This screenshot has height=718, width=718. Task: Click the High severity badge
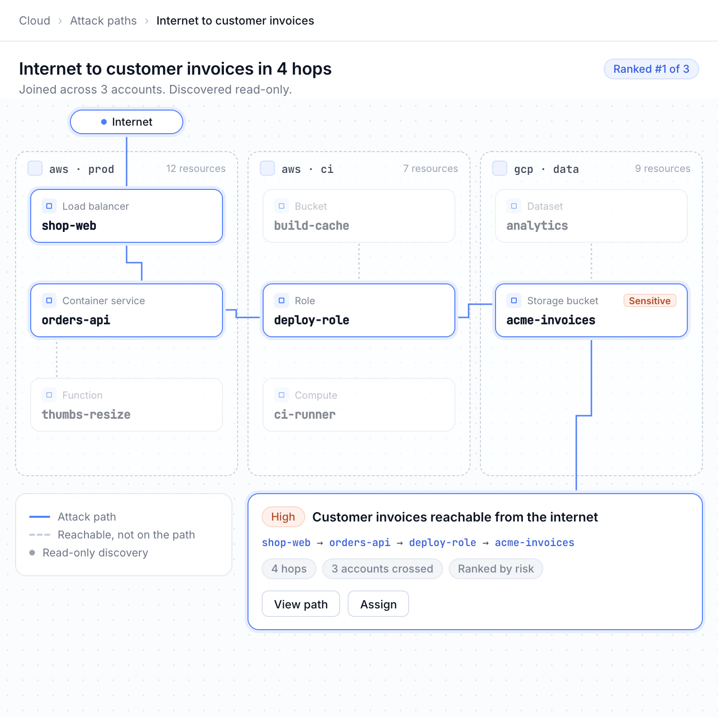click(283, 517)
